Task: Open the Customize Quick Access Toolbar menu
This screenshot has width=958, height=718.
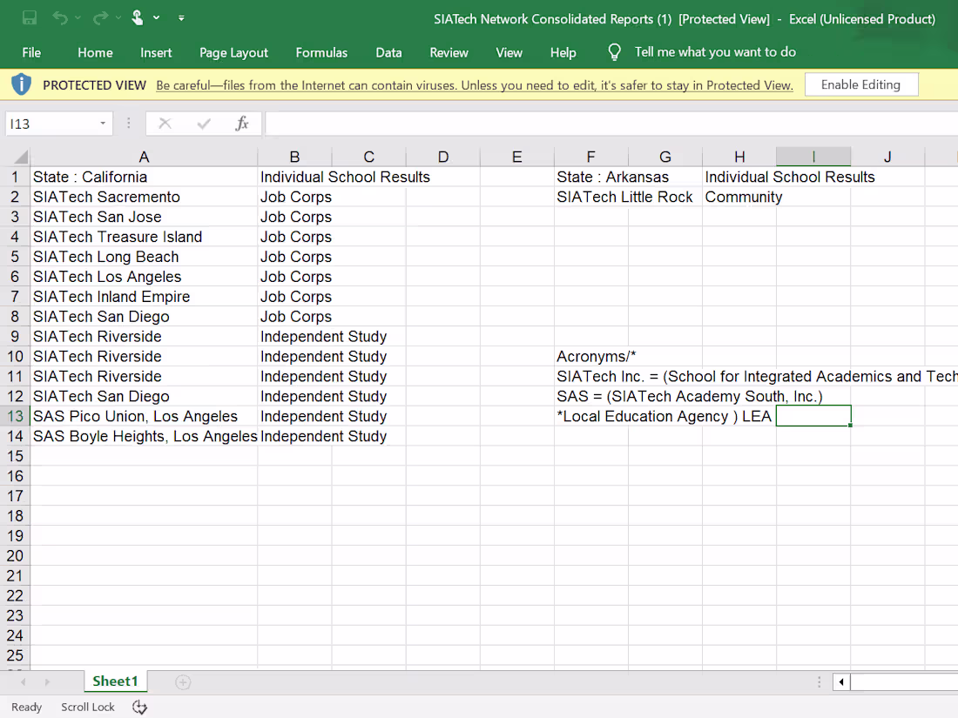Action: (180, 17)
